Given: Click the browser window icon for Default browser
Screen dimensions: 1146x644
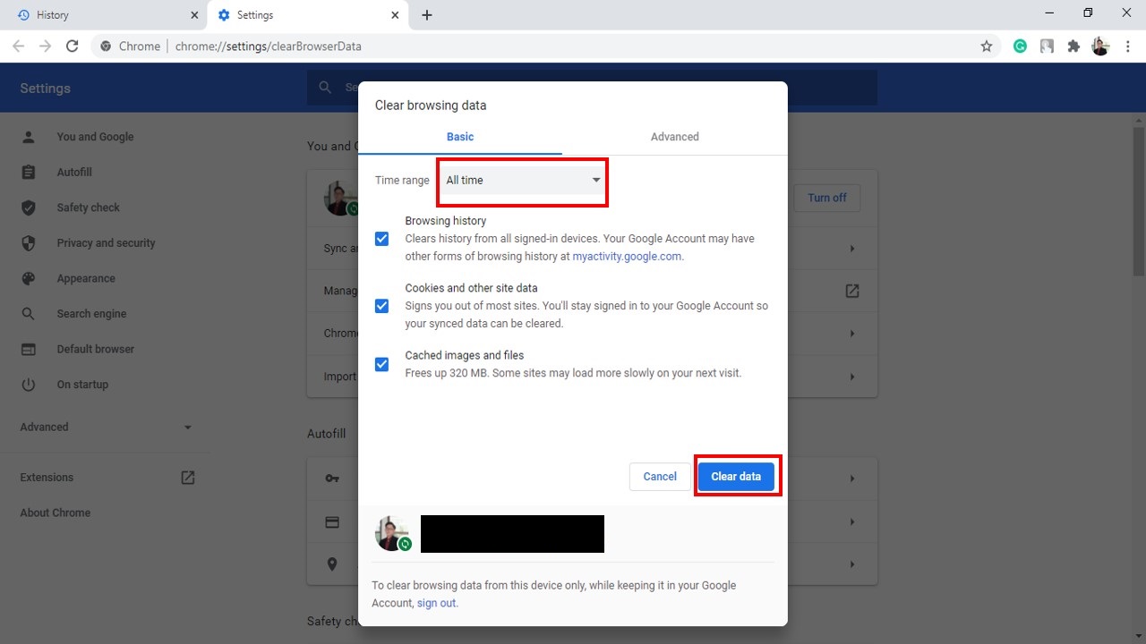Looking at the screenshot, I should (x=29, y=349).
